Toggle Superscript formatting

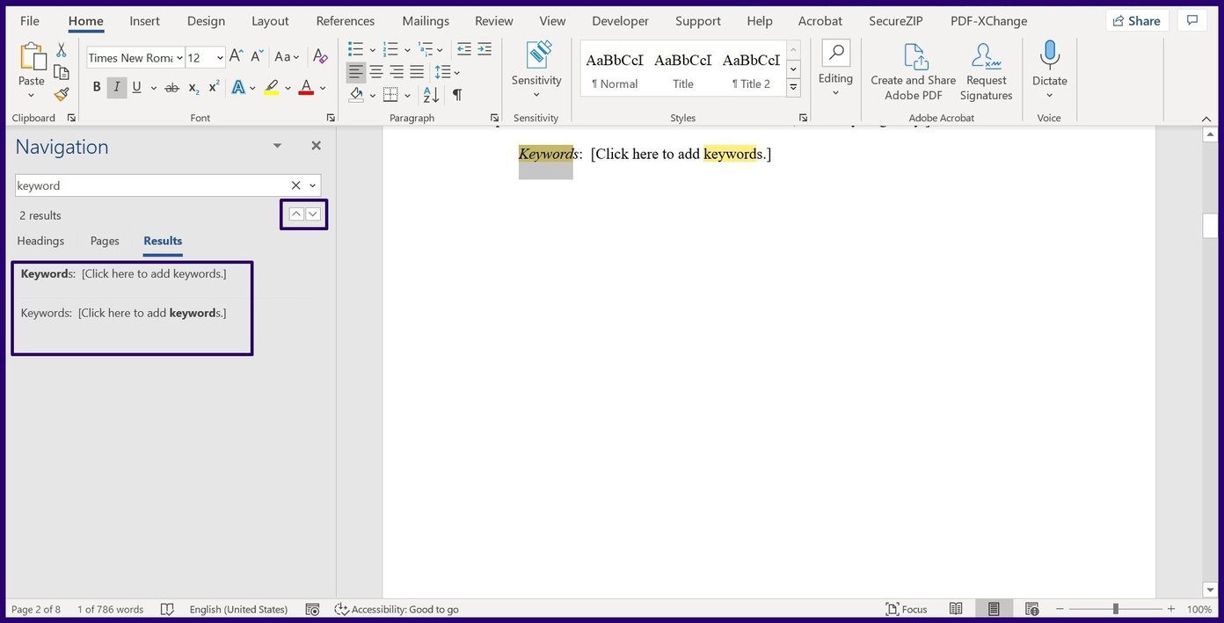click(x=214, y=87)
